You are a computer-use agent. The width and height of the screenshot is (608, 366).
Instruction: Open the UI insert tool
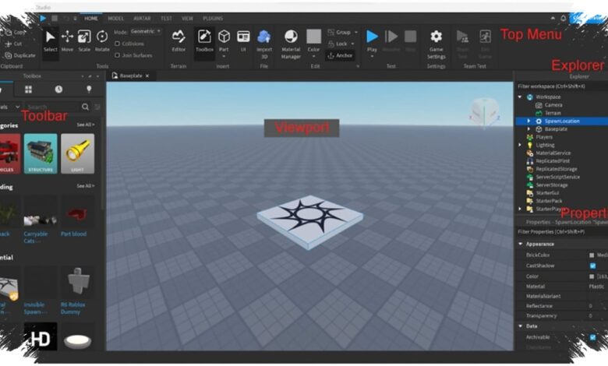(243, 41)
